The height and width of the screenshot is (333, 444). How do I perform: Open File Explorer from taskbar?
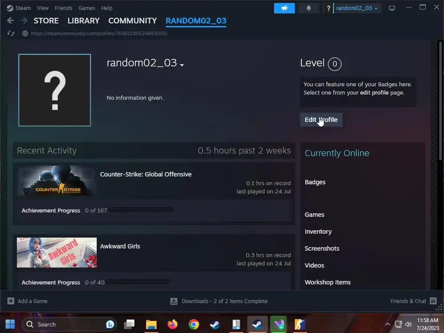coord(151,324)
